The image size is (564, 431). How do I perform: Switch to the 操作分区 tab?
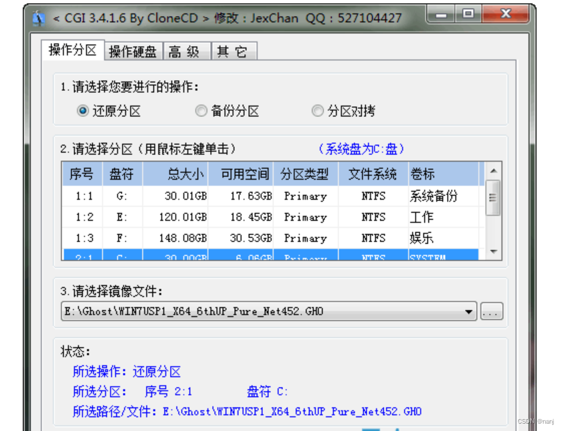[x=73, y=50]
